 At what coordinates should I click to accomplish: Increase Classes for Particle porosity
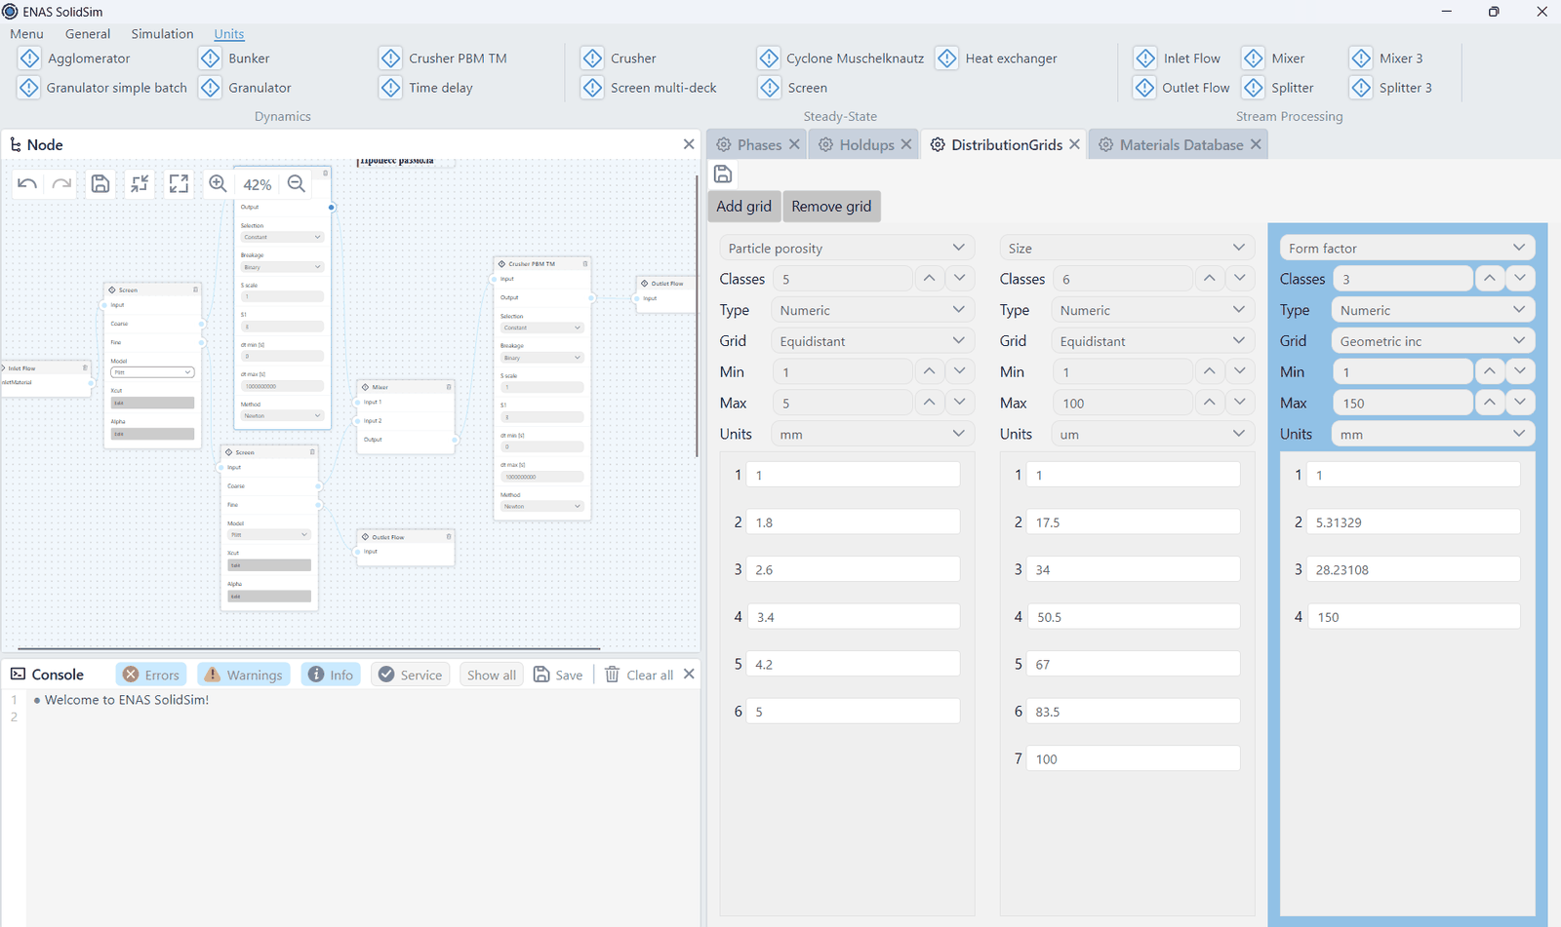pos(929,279)
